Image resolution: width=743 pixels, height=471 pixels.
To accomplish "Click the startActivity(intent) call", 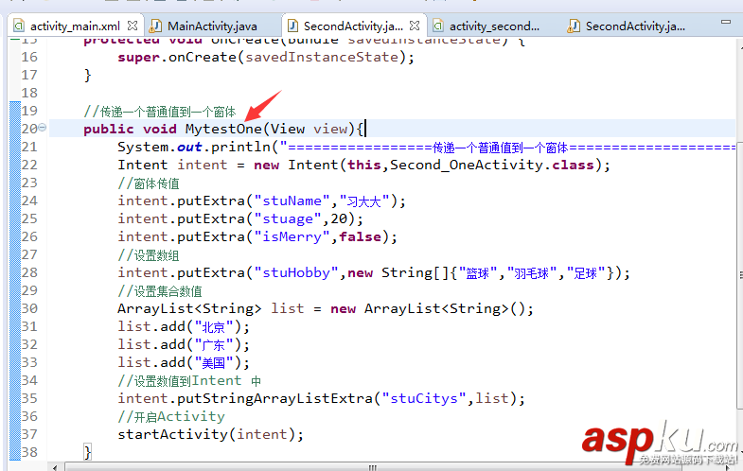I will (x=210, y=434).
